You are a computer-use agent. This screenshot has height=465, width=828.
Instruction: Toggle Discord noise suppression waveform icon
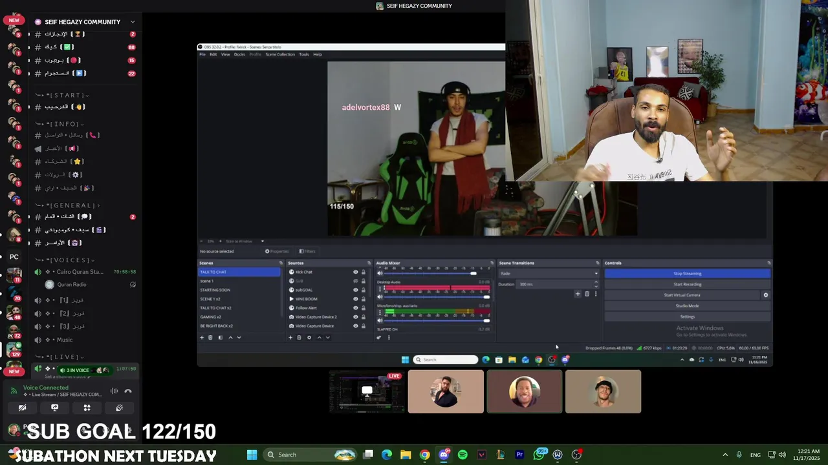coord(114,391)
